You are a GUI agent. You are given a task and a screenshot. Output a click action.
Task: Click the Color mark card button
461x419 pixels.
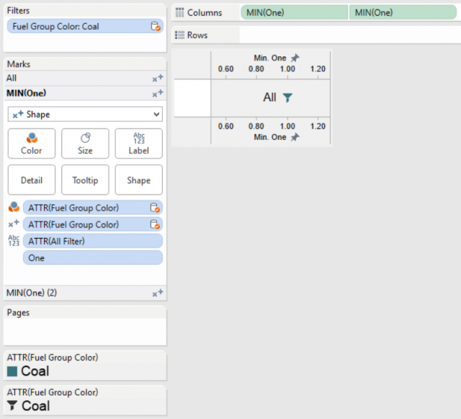pyautogui.click(x=32, y=144)
